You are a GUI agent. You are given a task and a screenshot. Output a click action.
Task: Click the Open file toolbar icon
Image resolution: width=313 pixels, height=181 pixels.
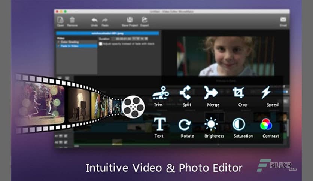click(x=60, y=20)
